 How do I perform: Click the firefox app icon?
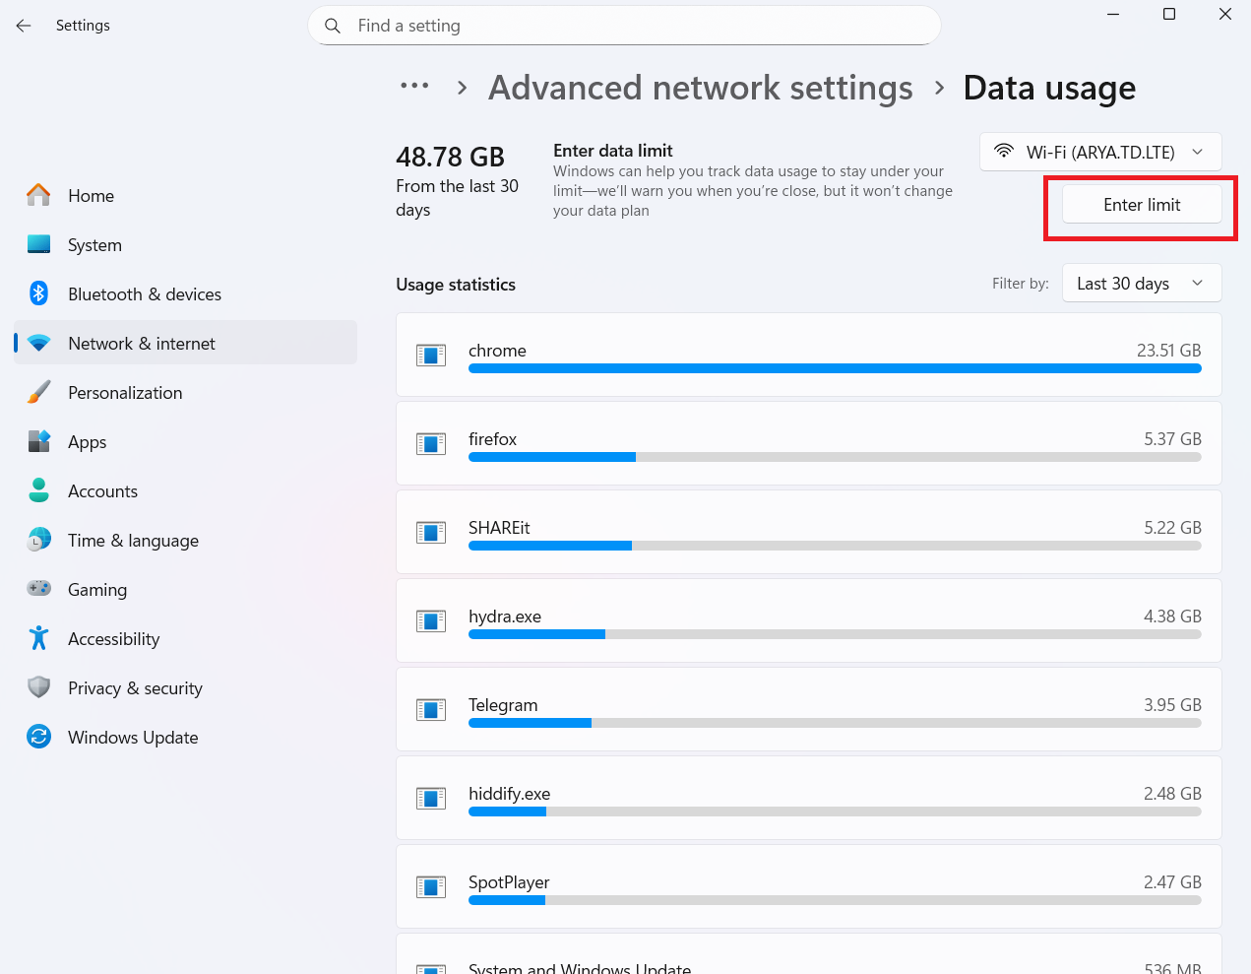(431, 443)
